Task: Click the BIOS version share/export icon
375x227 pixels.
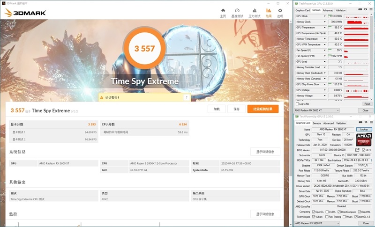Action: [357, 150]
